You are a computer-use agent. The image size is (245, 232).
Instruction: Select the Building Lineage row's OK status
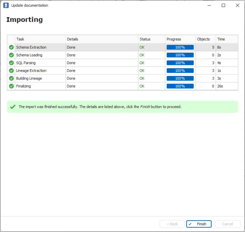pos(142,78)
